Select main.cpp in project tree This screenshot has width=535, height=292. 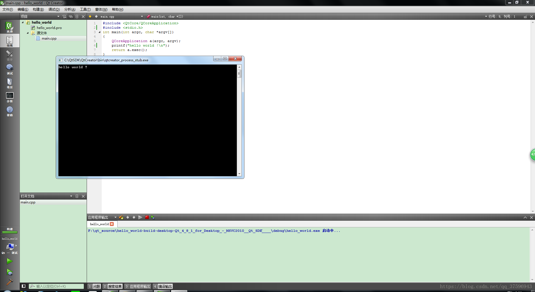click(49, 38)
